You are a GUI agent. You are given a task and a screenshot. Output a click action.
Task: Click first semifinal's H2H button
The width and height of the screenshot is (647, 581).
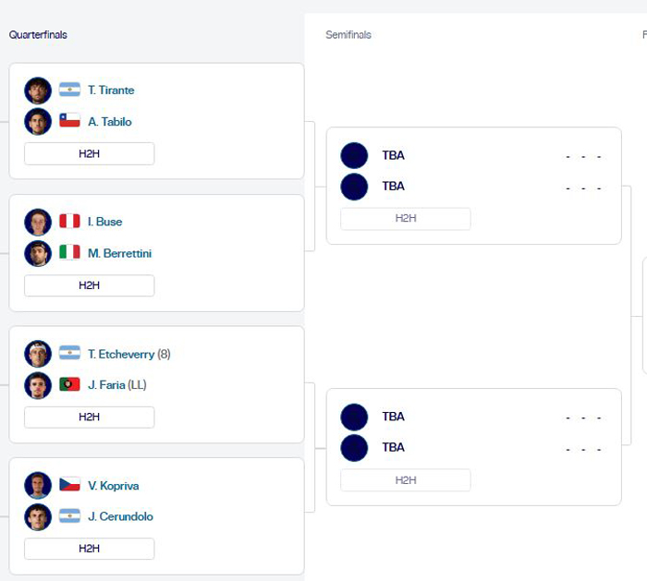[x=405, y=219]
